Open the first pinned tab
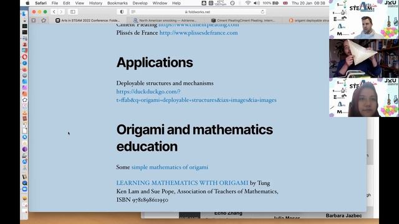 tap(34, 21)
